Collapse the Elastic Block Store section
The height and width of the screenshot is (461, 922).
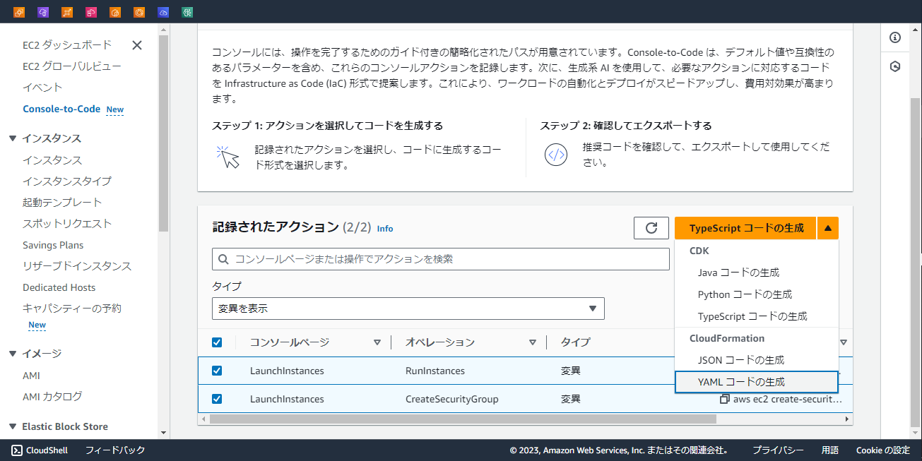[x=13, y=426]
